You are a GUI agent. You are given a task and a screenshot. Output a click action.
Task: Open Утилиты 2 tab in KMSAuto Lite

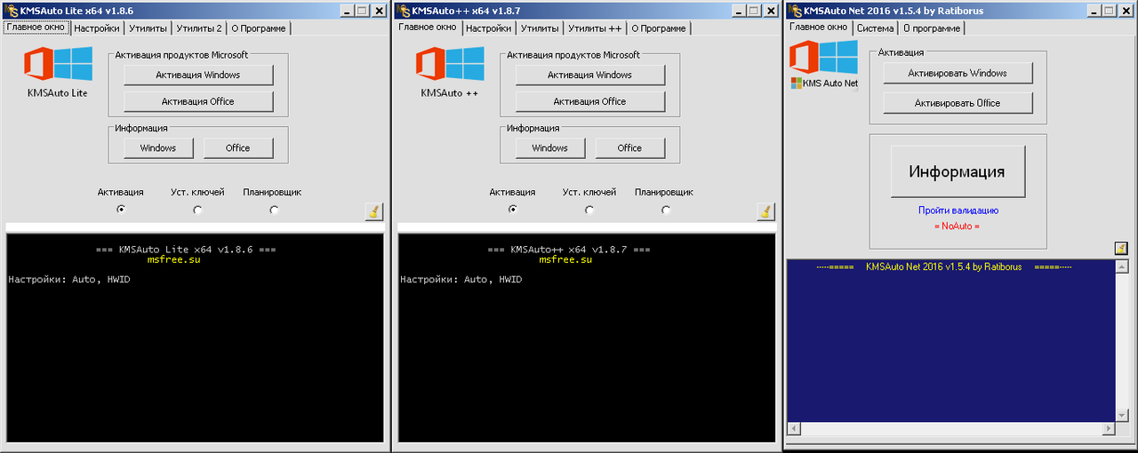pyautogui.click(x=198, y=28)
